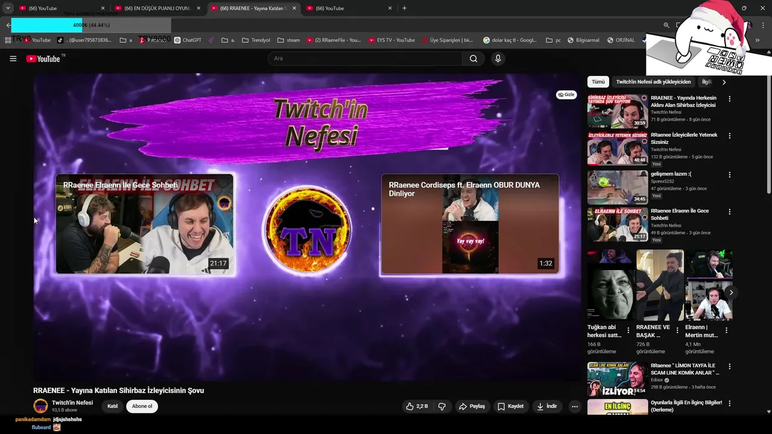Click in the Ara search field
The width and height of the screenshot is (772, 434).
[x=365, y=58]
